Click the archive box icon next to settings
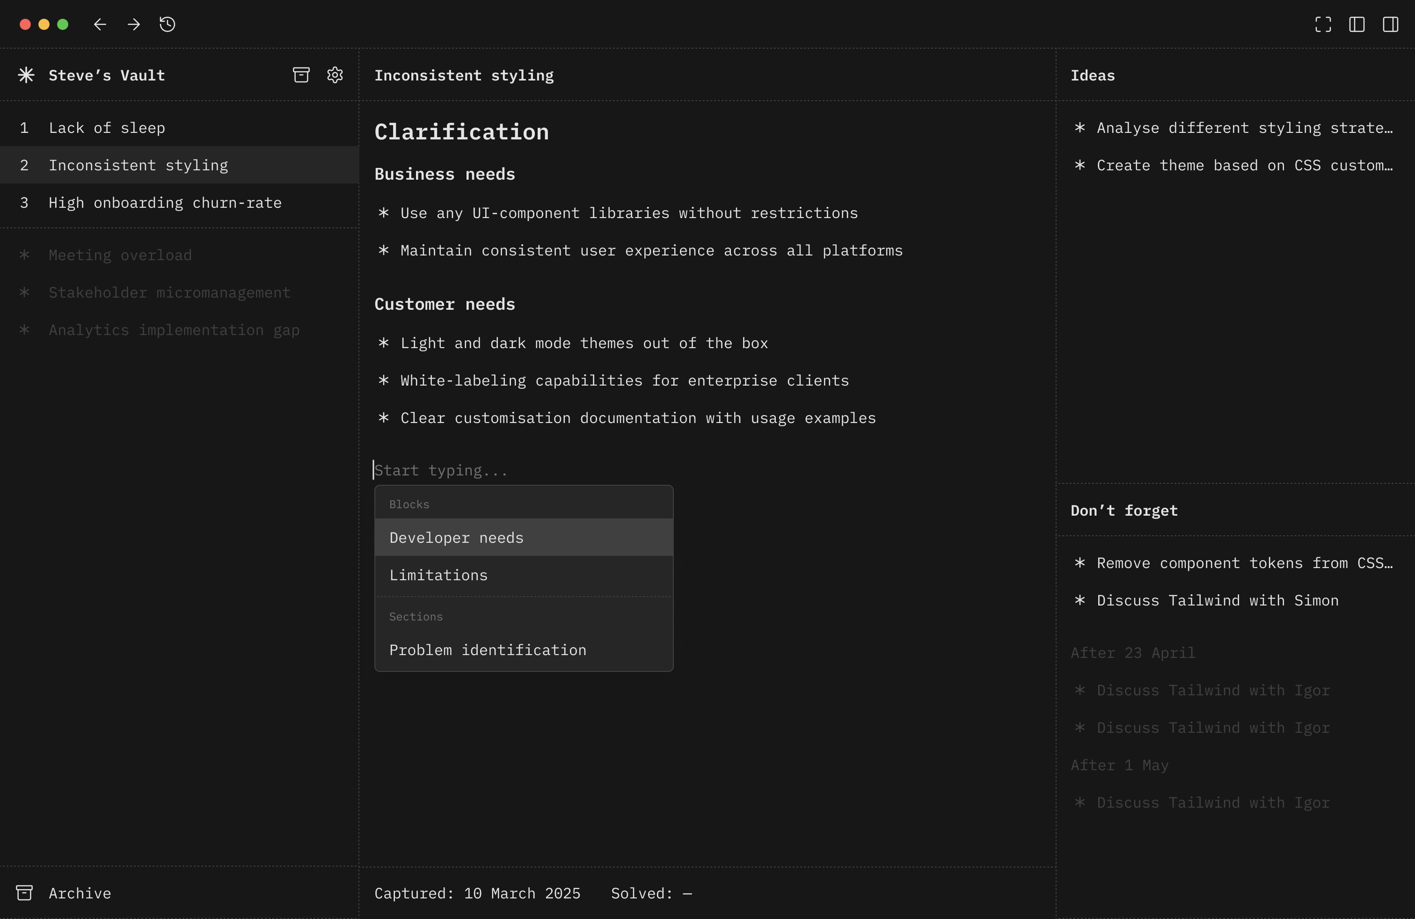Image resolution: width=1415 pixels, height=919 pixels. (x=301, y=75)
